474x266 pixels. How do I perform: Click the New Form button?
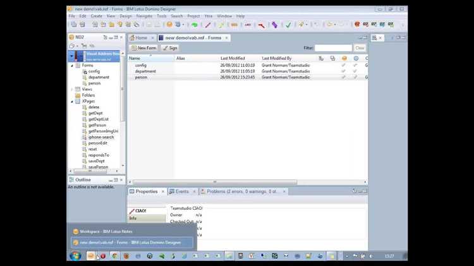143,48
